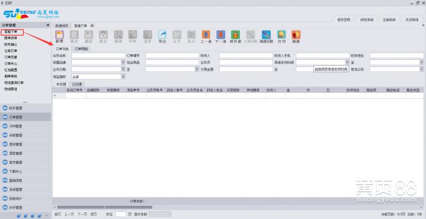Expand the 所属店铺 dropdown arrow
The image size is (426, 219).
tap(123, 62)
